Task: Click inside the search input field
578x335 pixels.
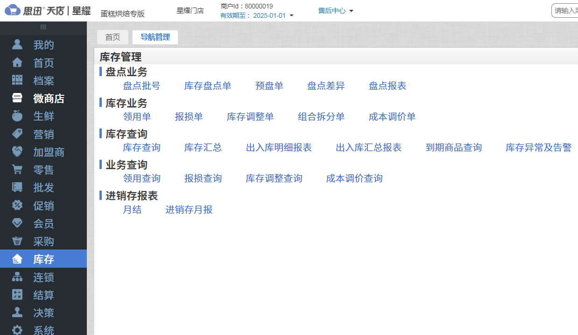Action: point(567,9)
